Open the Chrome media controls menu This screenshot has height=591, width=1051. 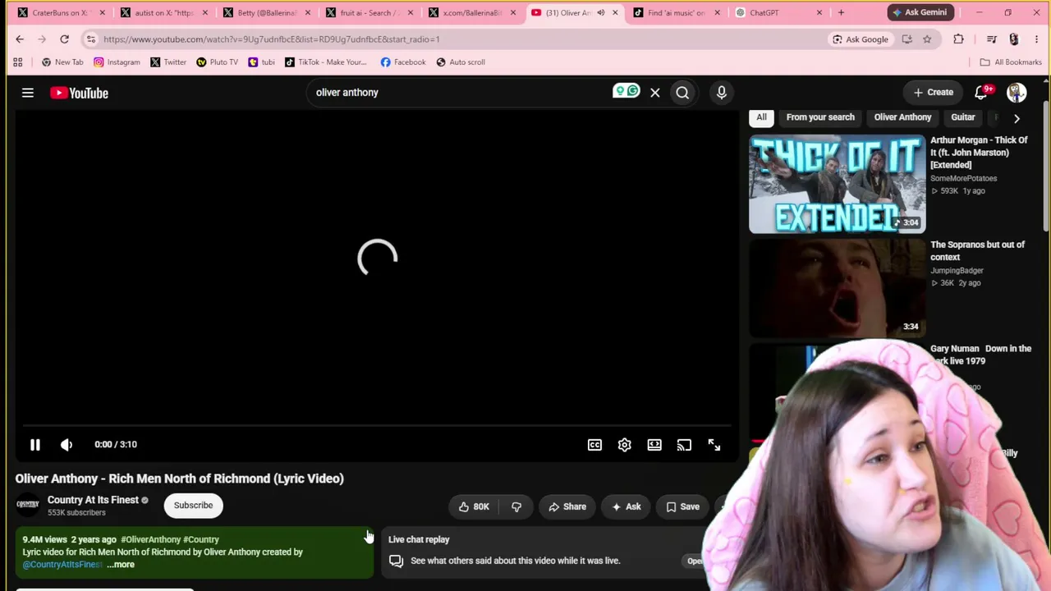[x=992, y=39]
